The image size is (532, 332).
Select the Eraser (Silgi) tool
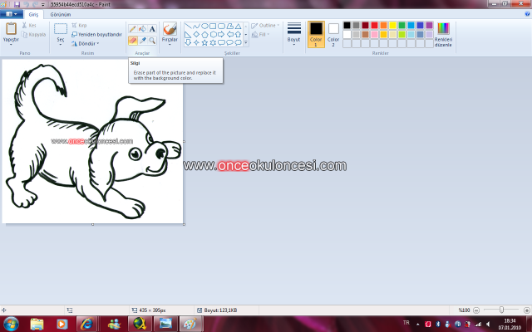pyautogui.click(x=133, y=40)
